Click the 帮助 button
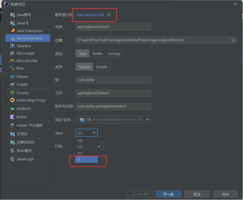 (225, 194)
